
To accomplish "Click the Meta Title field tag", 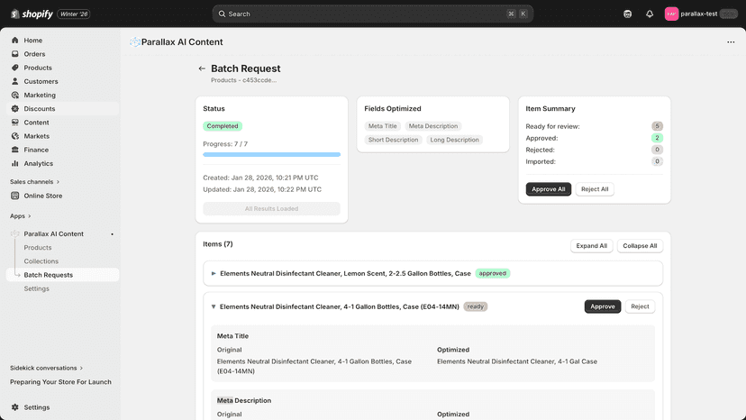I will coord(383,126).
